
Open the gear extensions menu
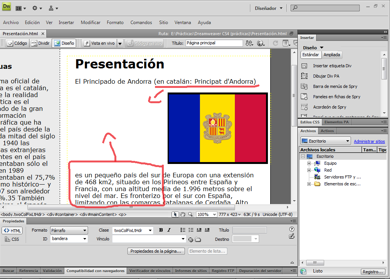37,8
